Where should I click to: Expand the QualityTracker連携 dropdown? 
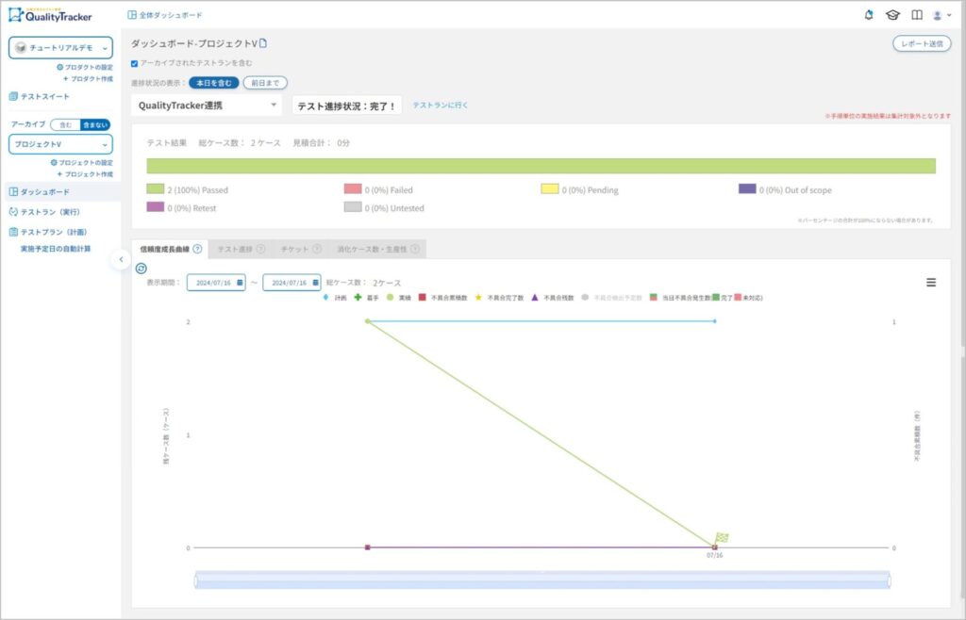coord(206,106)
